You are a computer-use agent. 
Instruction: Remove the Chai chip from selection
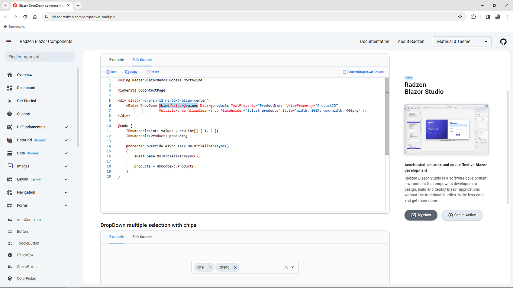(x=210, y=267)
